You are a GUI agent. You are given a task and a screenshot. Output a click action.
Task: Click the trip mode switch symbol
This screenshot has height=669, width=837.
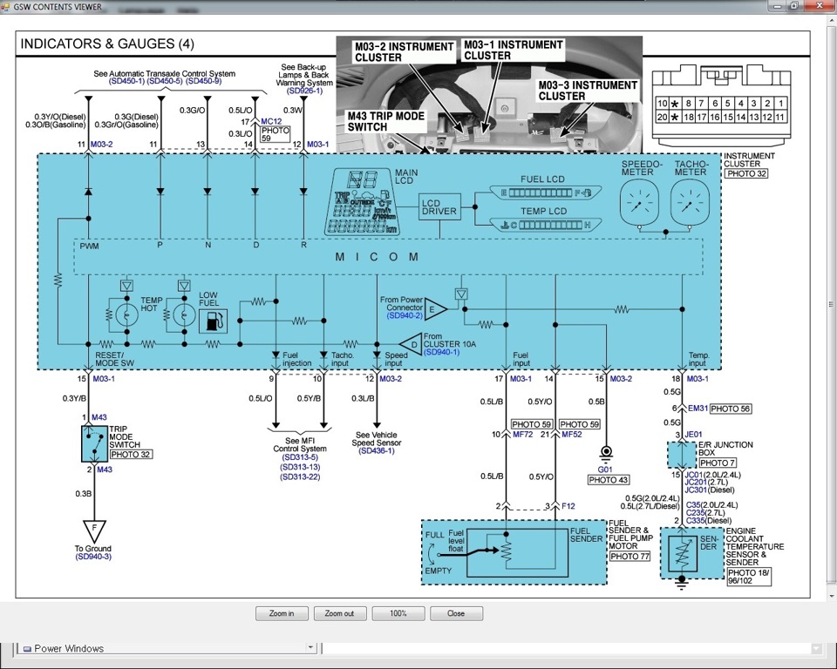point(94,443)
